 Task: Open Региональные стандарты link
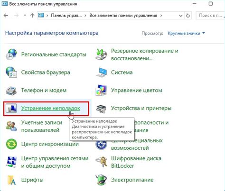[54, 55]
